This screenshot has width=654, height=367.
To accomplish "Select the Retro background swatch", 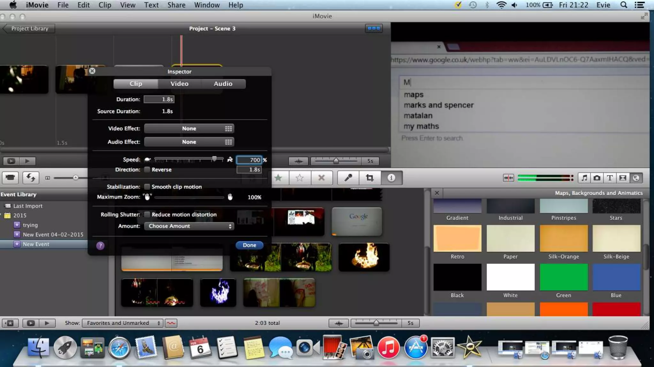I will tap(457, 238).
